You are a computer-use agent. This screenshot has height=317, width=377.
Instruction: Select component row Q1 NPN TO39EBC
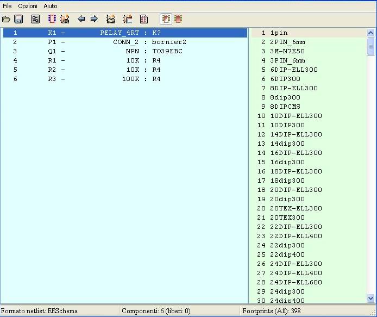125,51
